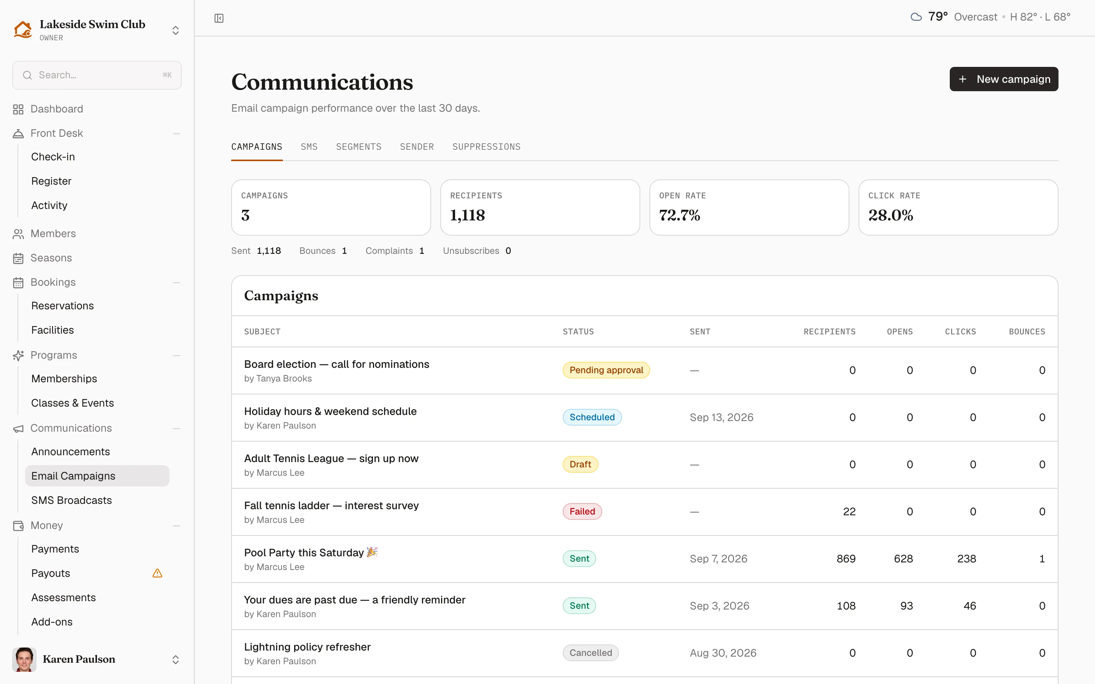Switch to the SMS tab
The height and width of the screenshot is (684, 1095).
tap(309, 147)
